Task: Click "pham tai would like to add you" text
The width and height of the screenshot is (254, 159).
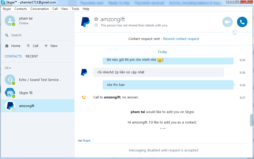Action: point(162,112)
